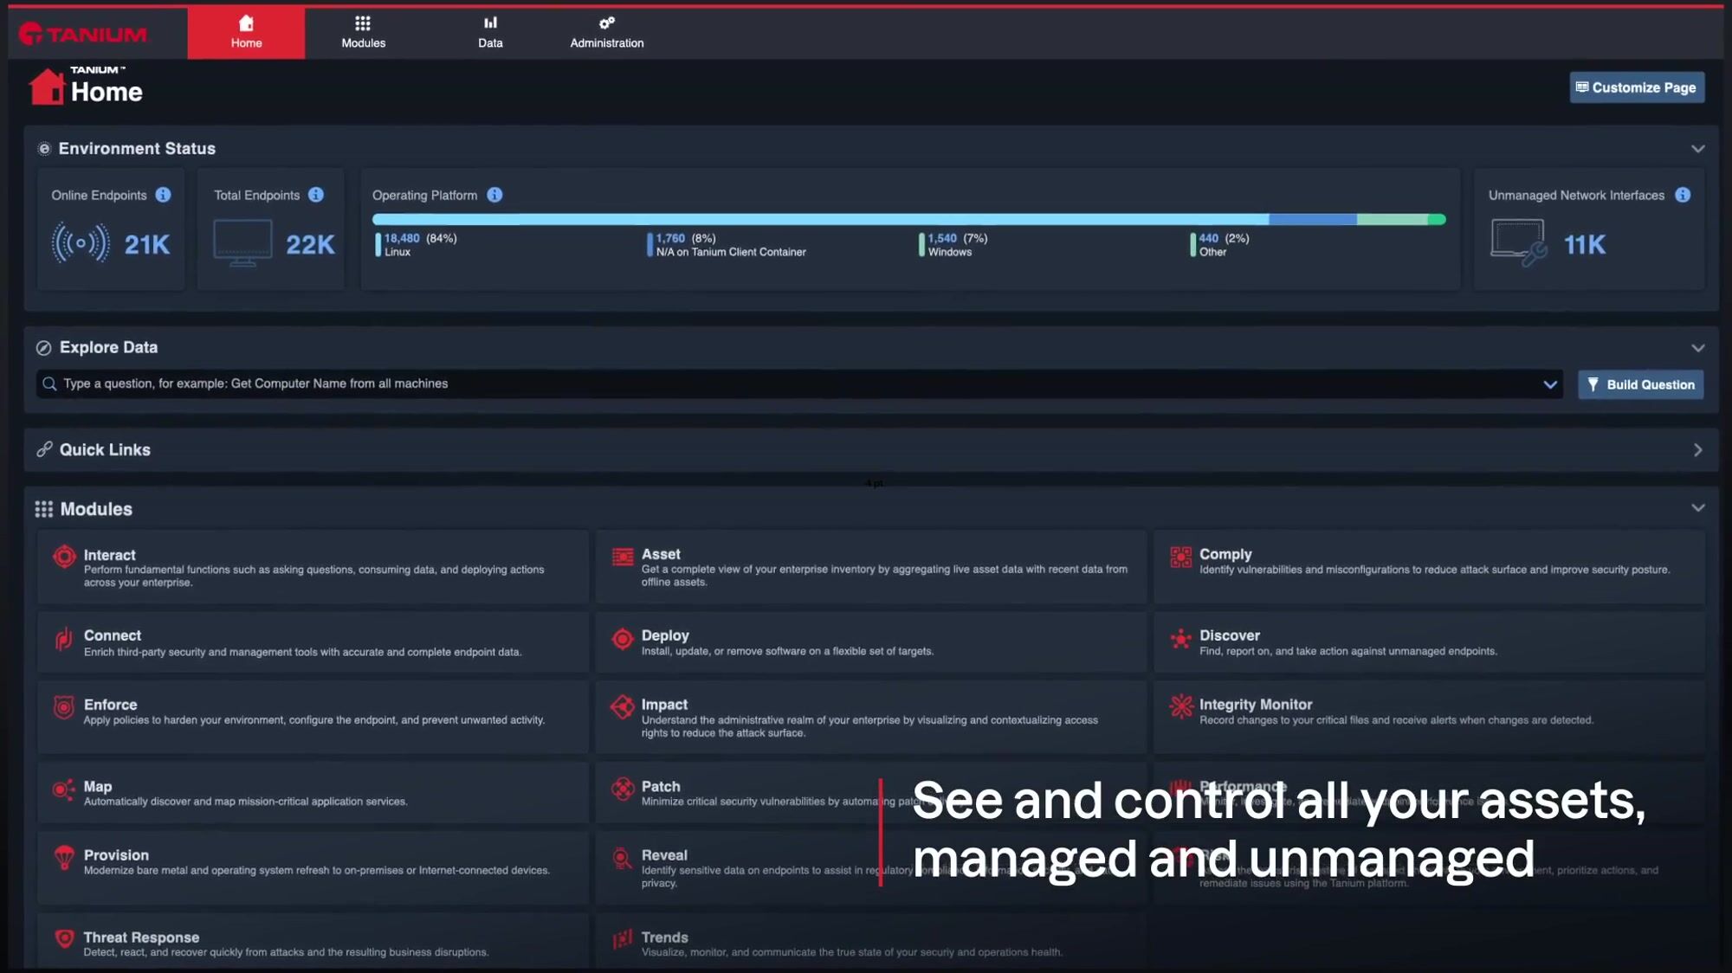Click the Total Endpoints info icon
The height and width of the screenshot is (973, 1732).
[x=316, y=195]
